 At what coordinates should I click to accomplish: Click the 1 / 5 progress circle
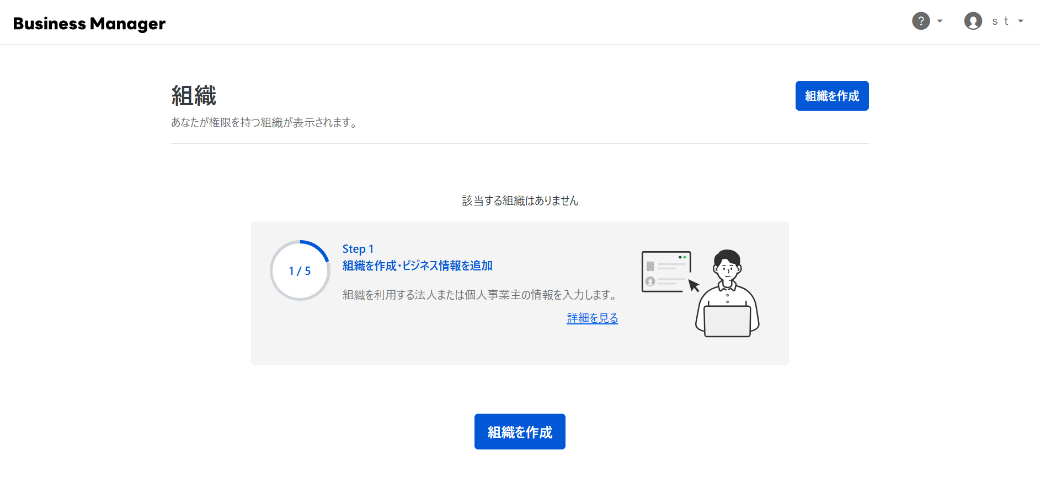[300, 270]
